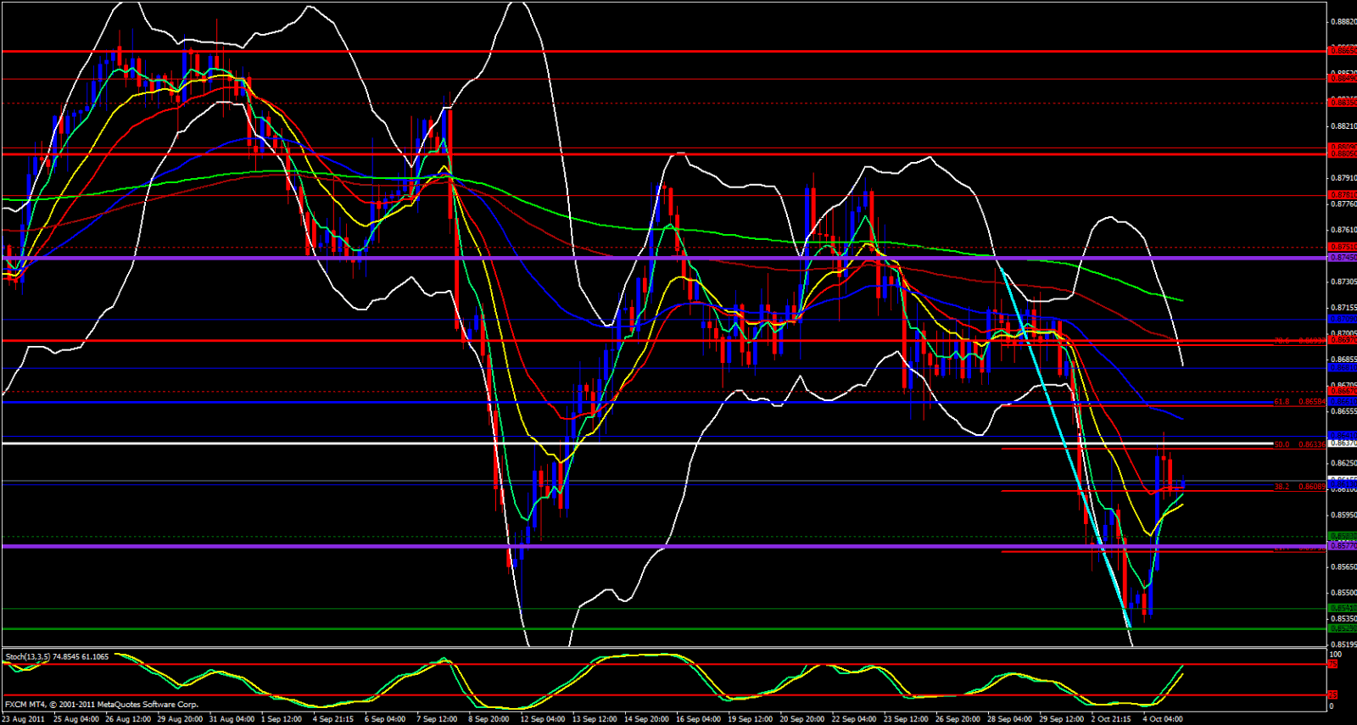Click the '29 Aug 20:00' time label
Viewport: 1357px width, 725px height.
180,719
